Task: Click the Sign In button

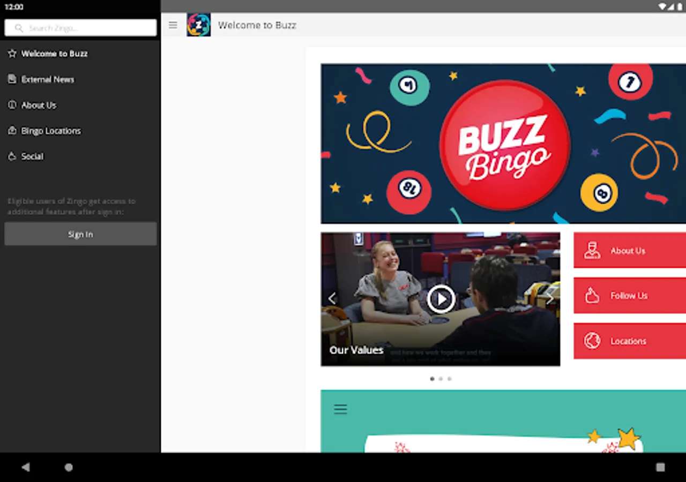Action: 80,234
